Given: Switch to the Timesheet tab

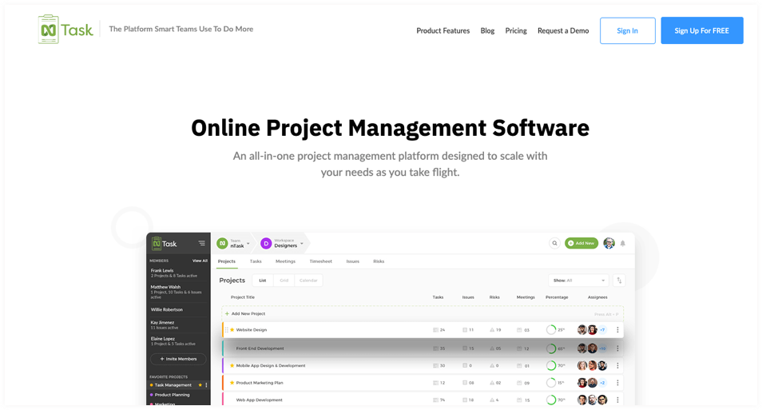Looking at the screenshot, I should click(320, 261).
